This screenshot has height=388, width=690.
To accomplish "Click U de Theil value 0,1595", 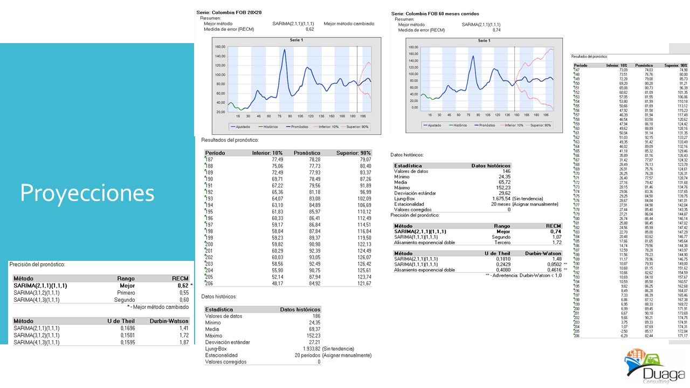I will tap(128, 342).
